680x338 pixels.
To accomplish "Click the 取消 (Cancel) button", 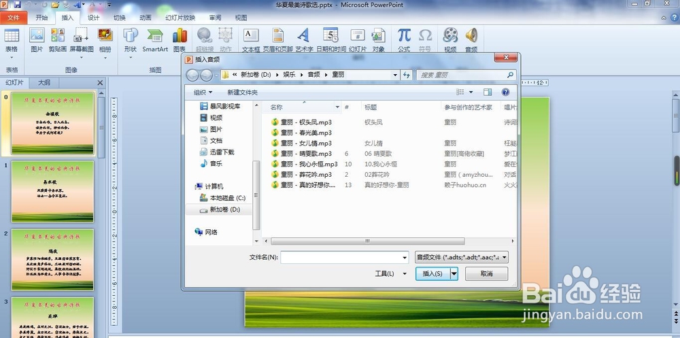I will (487, 274).
